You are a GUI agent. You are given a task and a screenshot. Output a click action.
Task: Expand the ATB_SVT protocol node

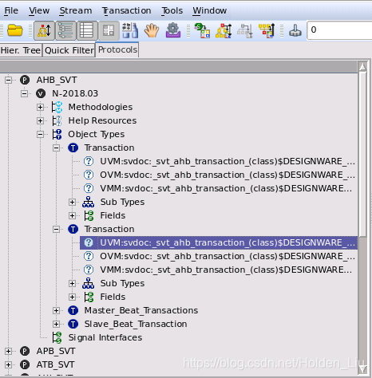[x=9, y=364]
